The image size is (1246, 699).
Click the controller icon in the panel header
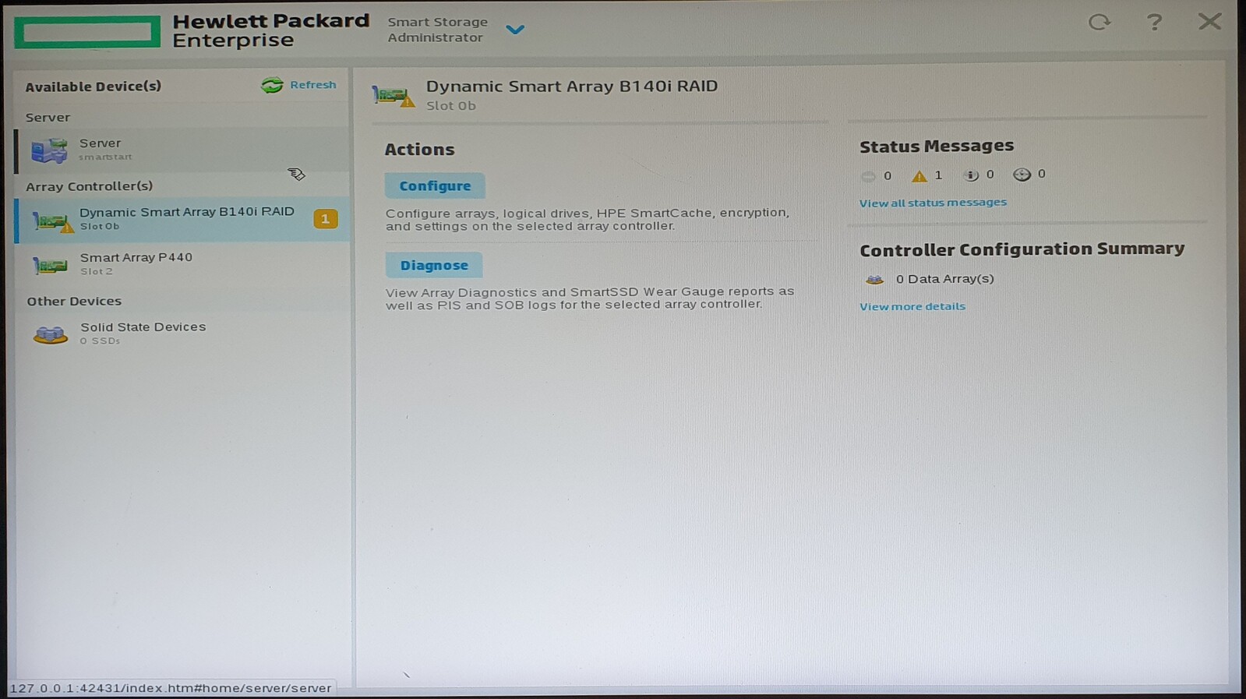pyautogui.click(x=394, y=96)
